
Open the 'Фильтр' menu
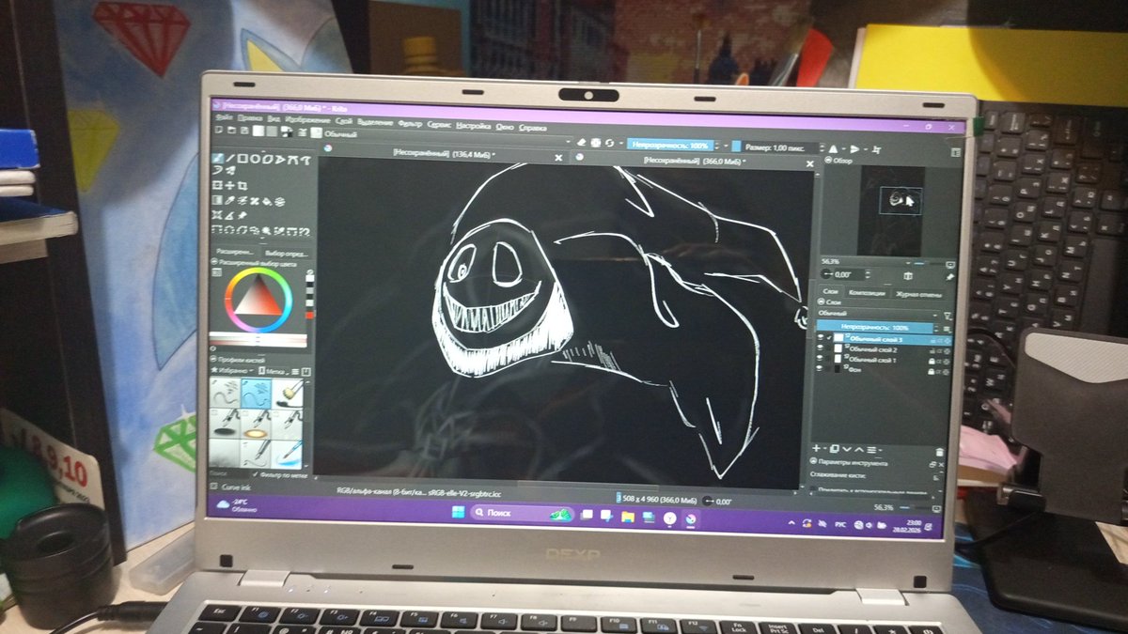410,123
